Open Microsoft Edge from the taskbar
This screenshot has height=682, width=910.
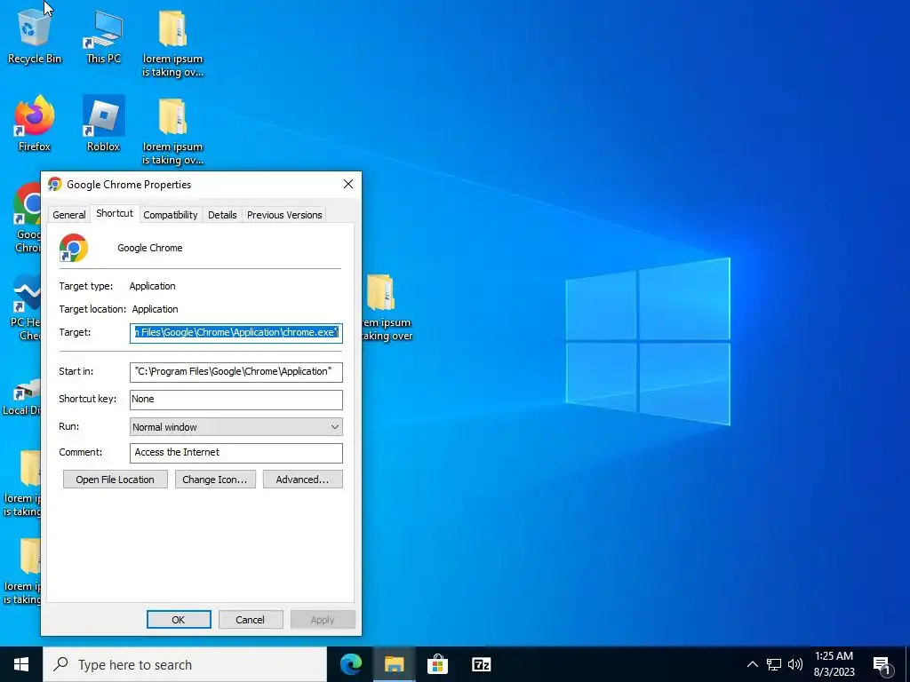[x=351, y=664]
